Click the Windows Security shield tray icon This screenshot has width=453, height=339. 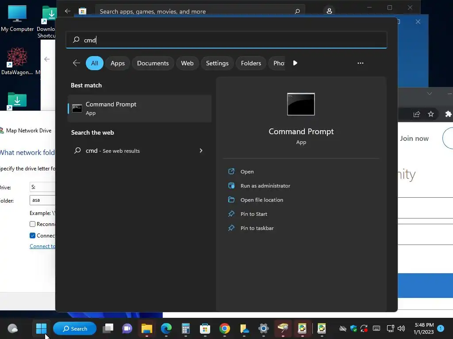[353, 328]
